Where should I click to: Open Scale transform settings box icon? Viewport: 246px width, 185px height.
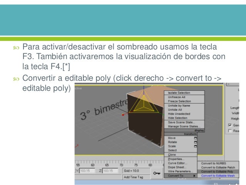[x=195, y=146]
